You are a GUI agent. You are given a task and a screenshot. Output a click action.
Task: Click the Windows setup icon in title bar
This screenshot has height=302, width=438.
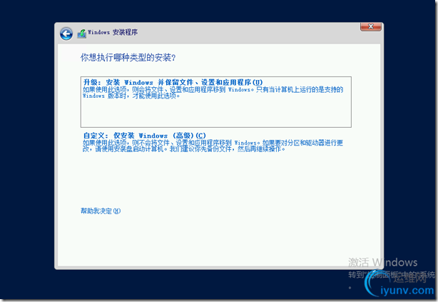point(82,34)
